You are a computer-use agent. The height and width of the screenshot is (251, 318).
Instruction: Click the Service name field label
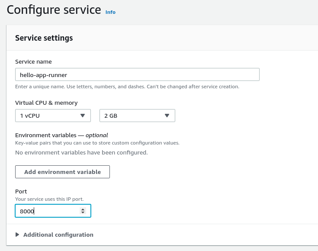pyautogui.click(x=33, y=62)
